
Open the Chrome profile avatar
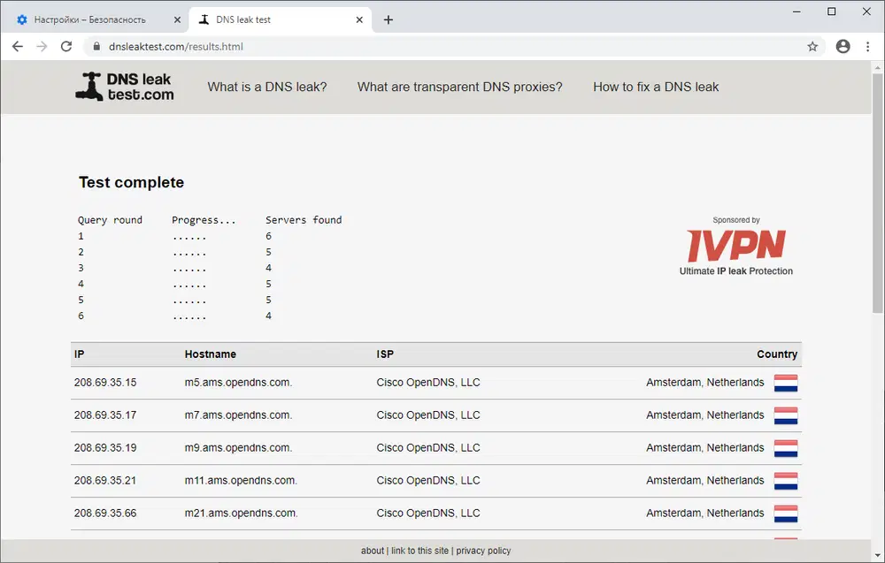(843, 46)
